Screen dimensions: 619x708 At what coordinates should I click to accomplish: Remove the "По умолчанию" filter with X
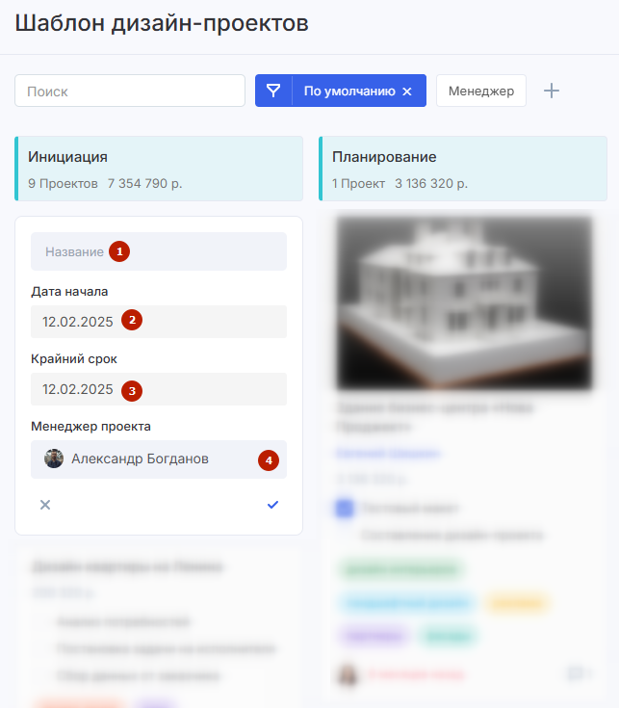tap(407, 92)
